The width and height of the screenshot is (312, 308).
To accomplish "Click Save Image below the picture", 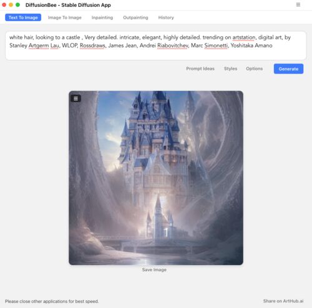I will click(154, 270).
